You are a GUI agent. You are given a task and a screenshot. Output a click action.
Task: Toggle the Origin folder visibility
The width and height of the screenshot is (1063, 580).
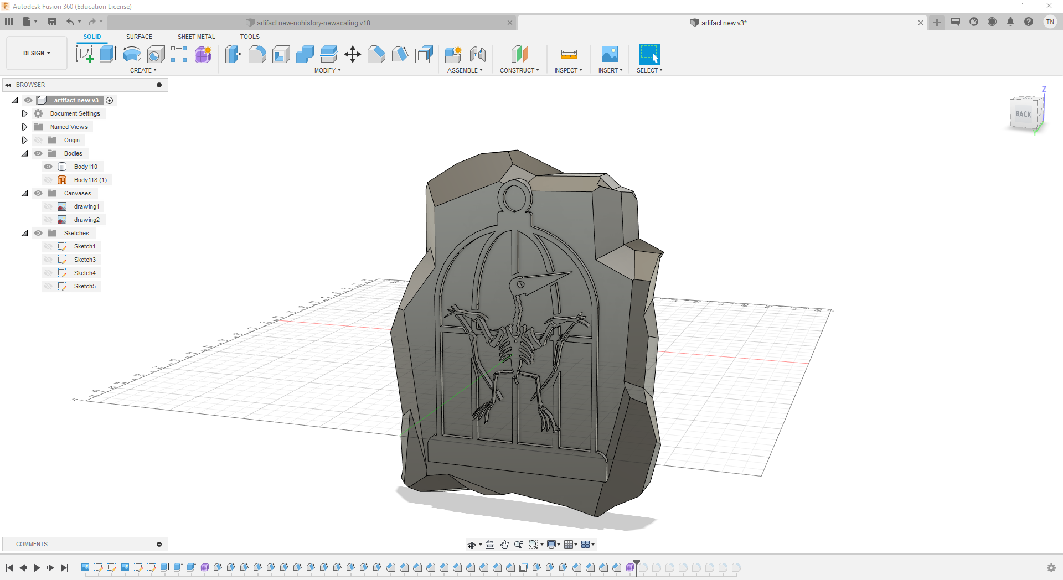(x=38, y=140)
